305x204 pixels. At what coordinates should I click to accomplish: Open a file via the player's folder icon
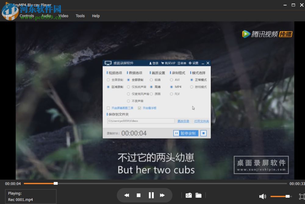pyautogui.click(x=199, y=195)
